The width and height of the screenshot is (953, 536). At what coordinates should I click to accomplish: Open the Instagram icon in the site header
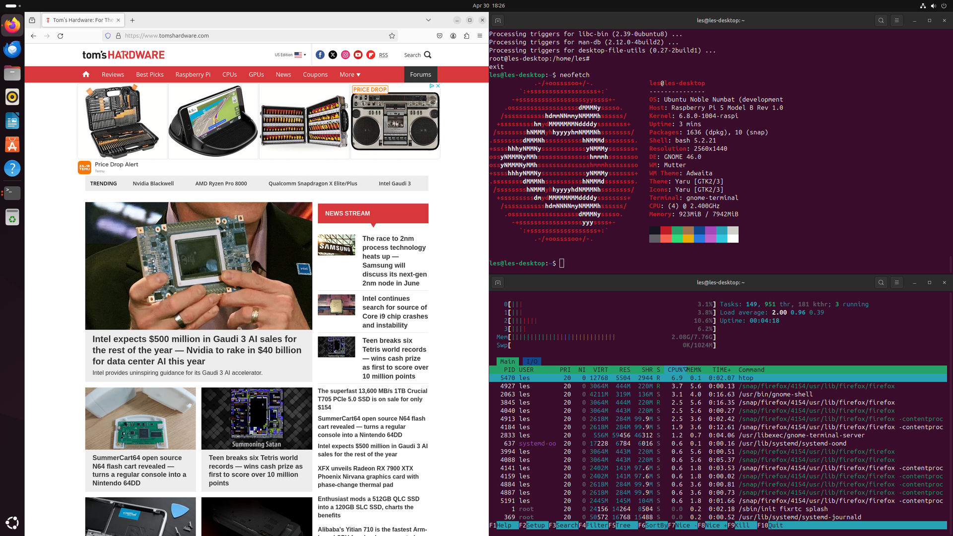click(345, 55)
